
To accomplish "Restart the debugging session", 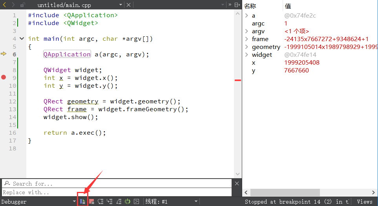I will pyautogui.click(x=128, y=202).
